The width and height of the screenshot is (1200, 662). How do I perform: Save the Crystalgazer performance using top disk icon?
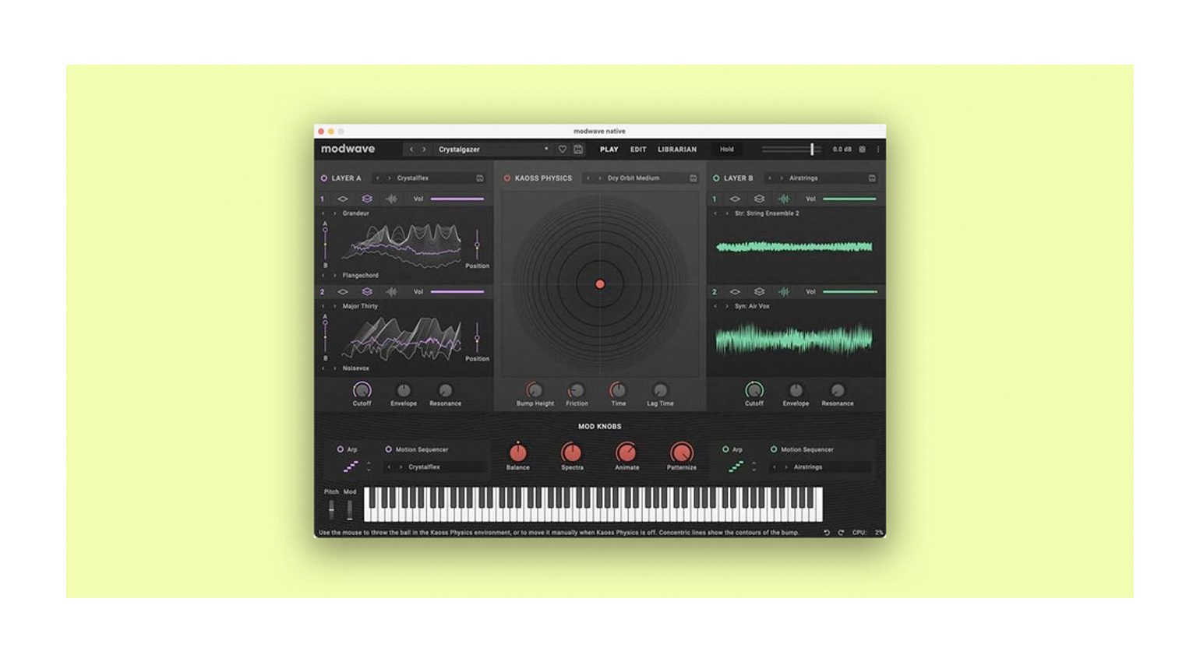(578, 150)
